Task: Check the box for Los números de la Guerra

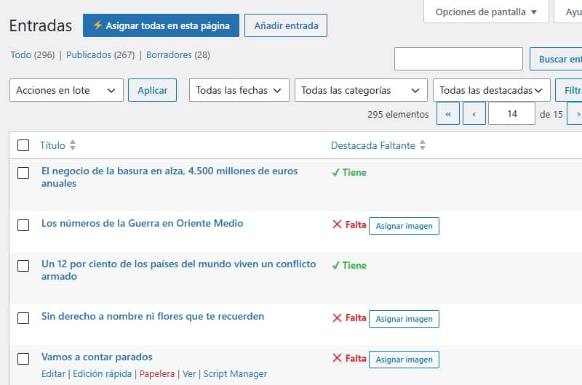Action: [23, 225]
